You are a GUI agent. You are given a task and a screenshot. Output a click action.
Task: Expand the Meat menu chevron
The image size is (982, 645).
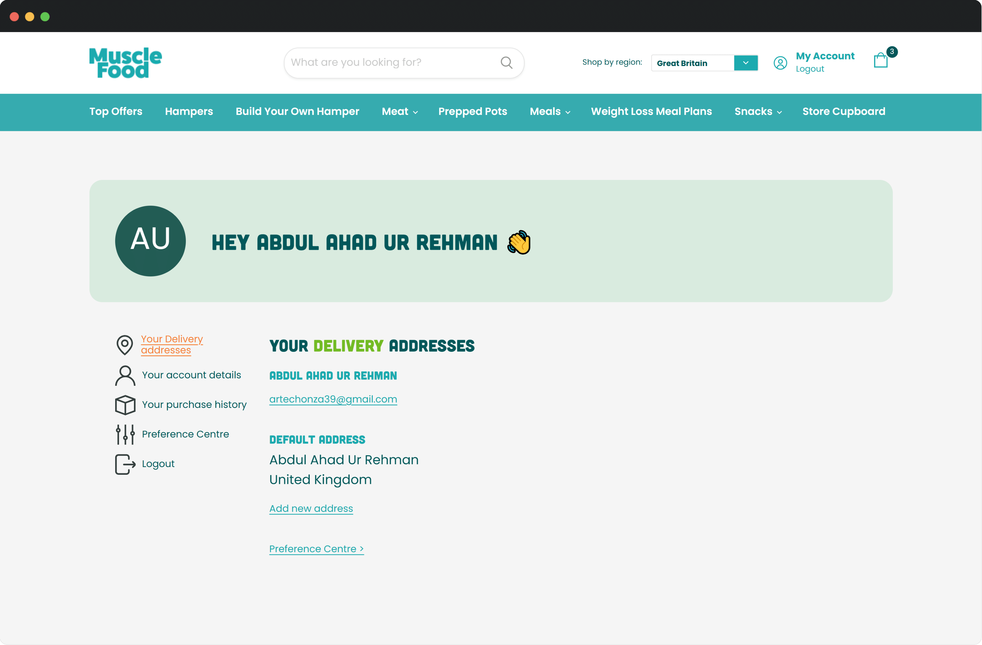coord(415,112)
